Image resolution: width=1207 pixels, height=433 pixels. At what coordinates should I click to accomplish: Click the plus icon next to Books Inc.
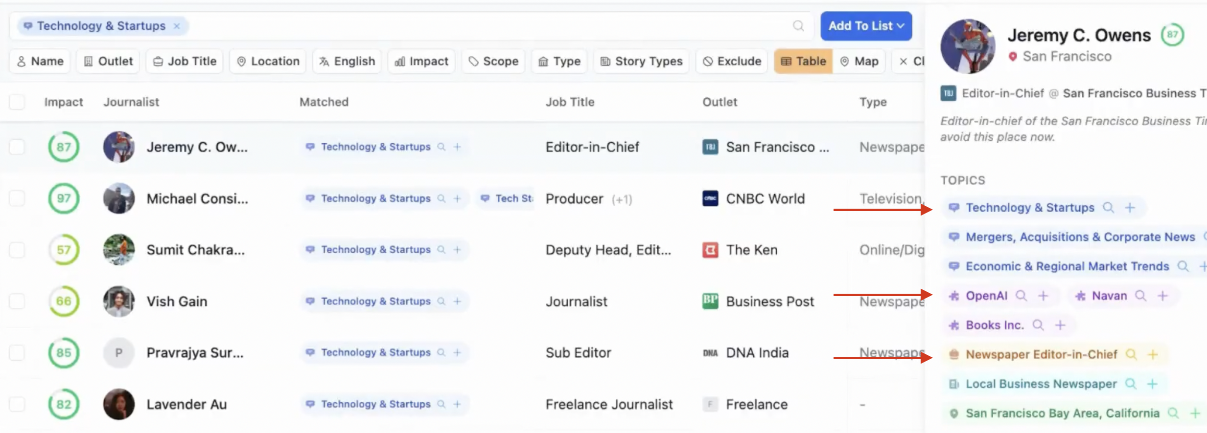[1060, 325]
